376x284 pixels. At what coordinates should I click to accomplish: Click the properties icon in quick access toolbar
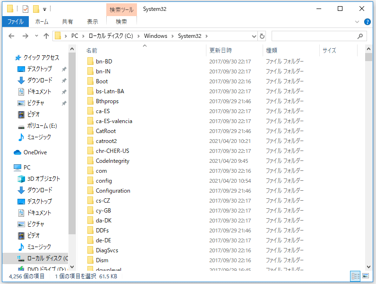(26, 9)
